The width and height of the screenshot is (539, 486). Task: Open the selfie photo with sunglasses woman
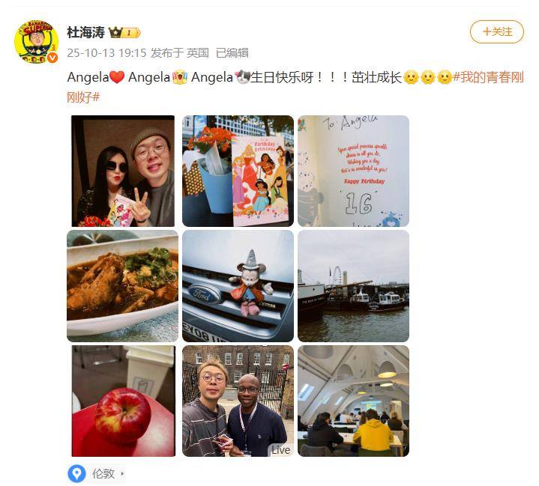click(123, 171)
